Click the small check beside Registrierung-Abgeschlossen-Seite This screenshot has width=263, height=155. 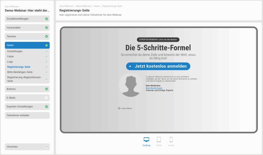tap(46, 79)
